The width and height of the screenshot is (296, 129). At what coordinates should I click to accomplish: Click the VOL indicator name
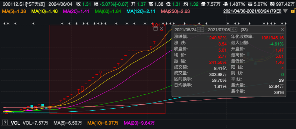(15, 123)
